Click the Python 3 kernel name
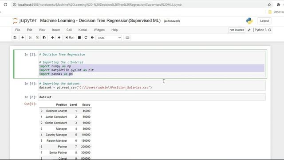284x160 pixels. click(x=260, y=30)
